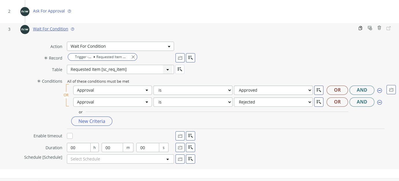Open the Ask For Approval action
Image resolution: width=399 pixels, height=181 pixels.
(x=49, y=11)
